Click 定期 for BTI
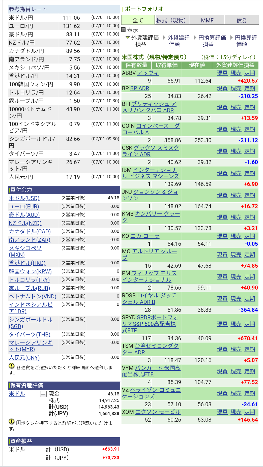The width and height of the screenshot is (263, 467). 250,107
